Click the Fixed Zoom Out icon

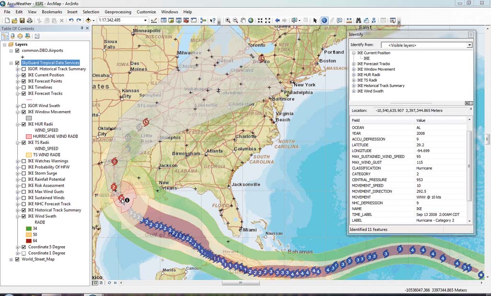point(268,20)
